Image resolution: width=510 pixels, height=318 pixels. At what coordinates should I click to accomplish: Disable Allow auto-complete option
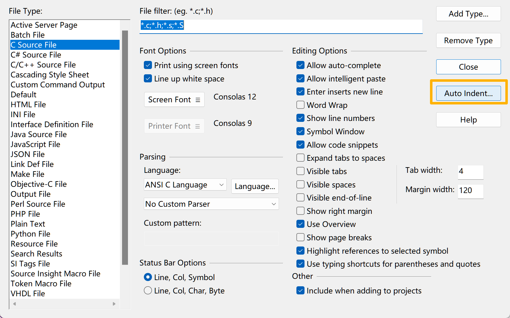coord(300,65)
